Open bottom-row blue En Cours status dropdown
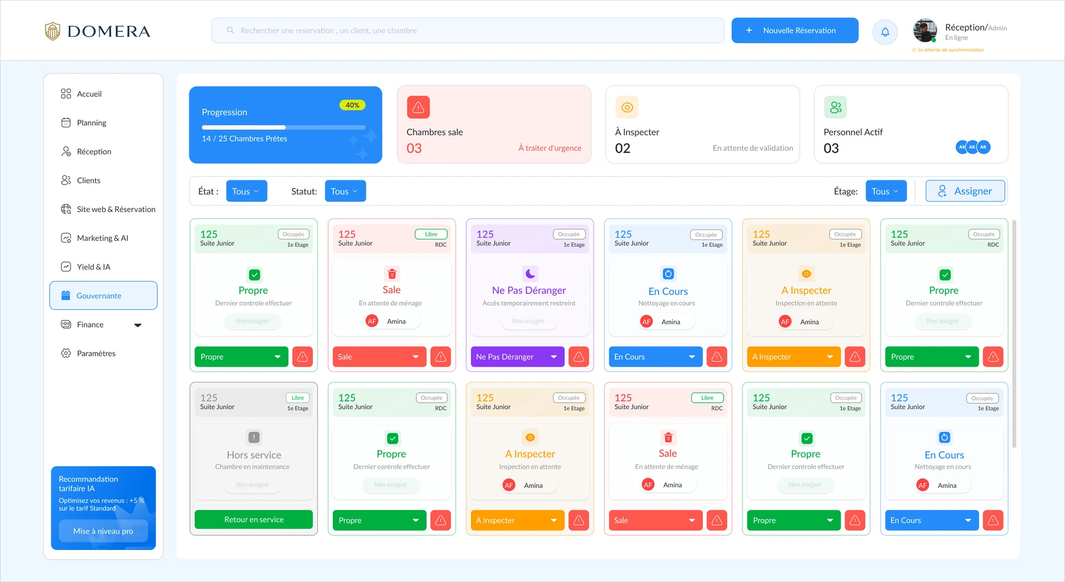 (x=932, y=520)
